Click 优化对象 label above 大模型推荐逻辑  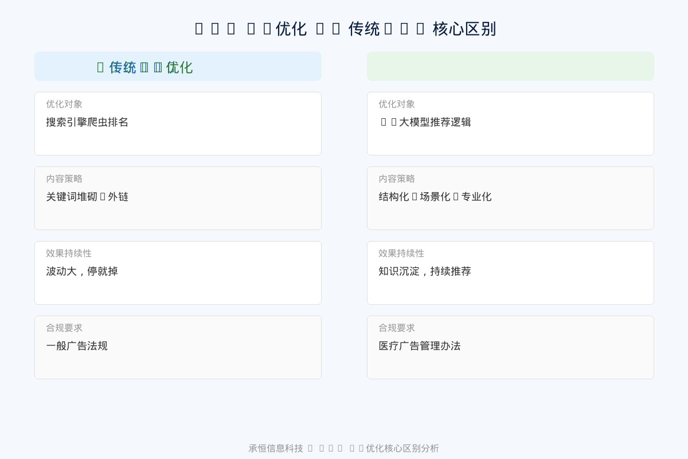397,104
